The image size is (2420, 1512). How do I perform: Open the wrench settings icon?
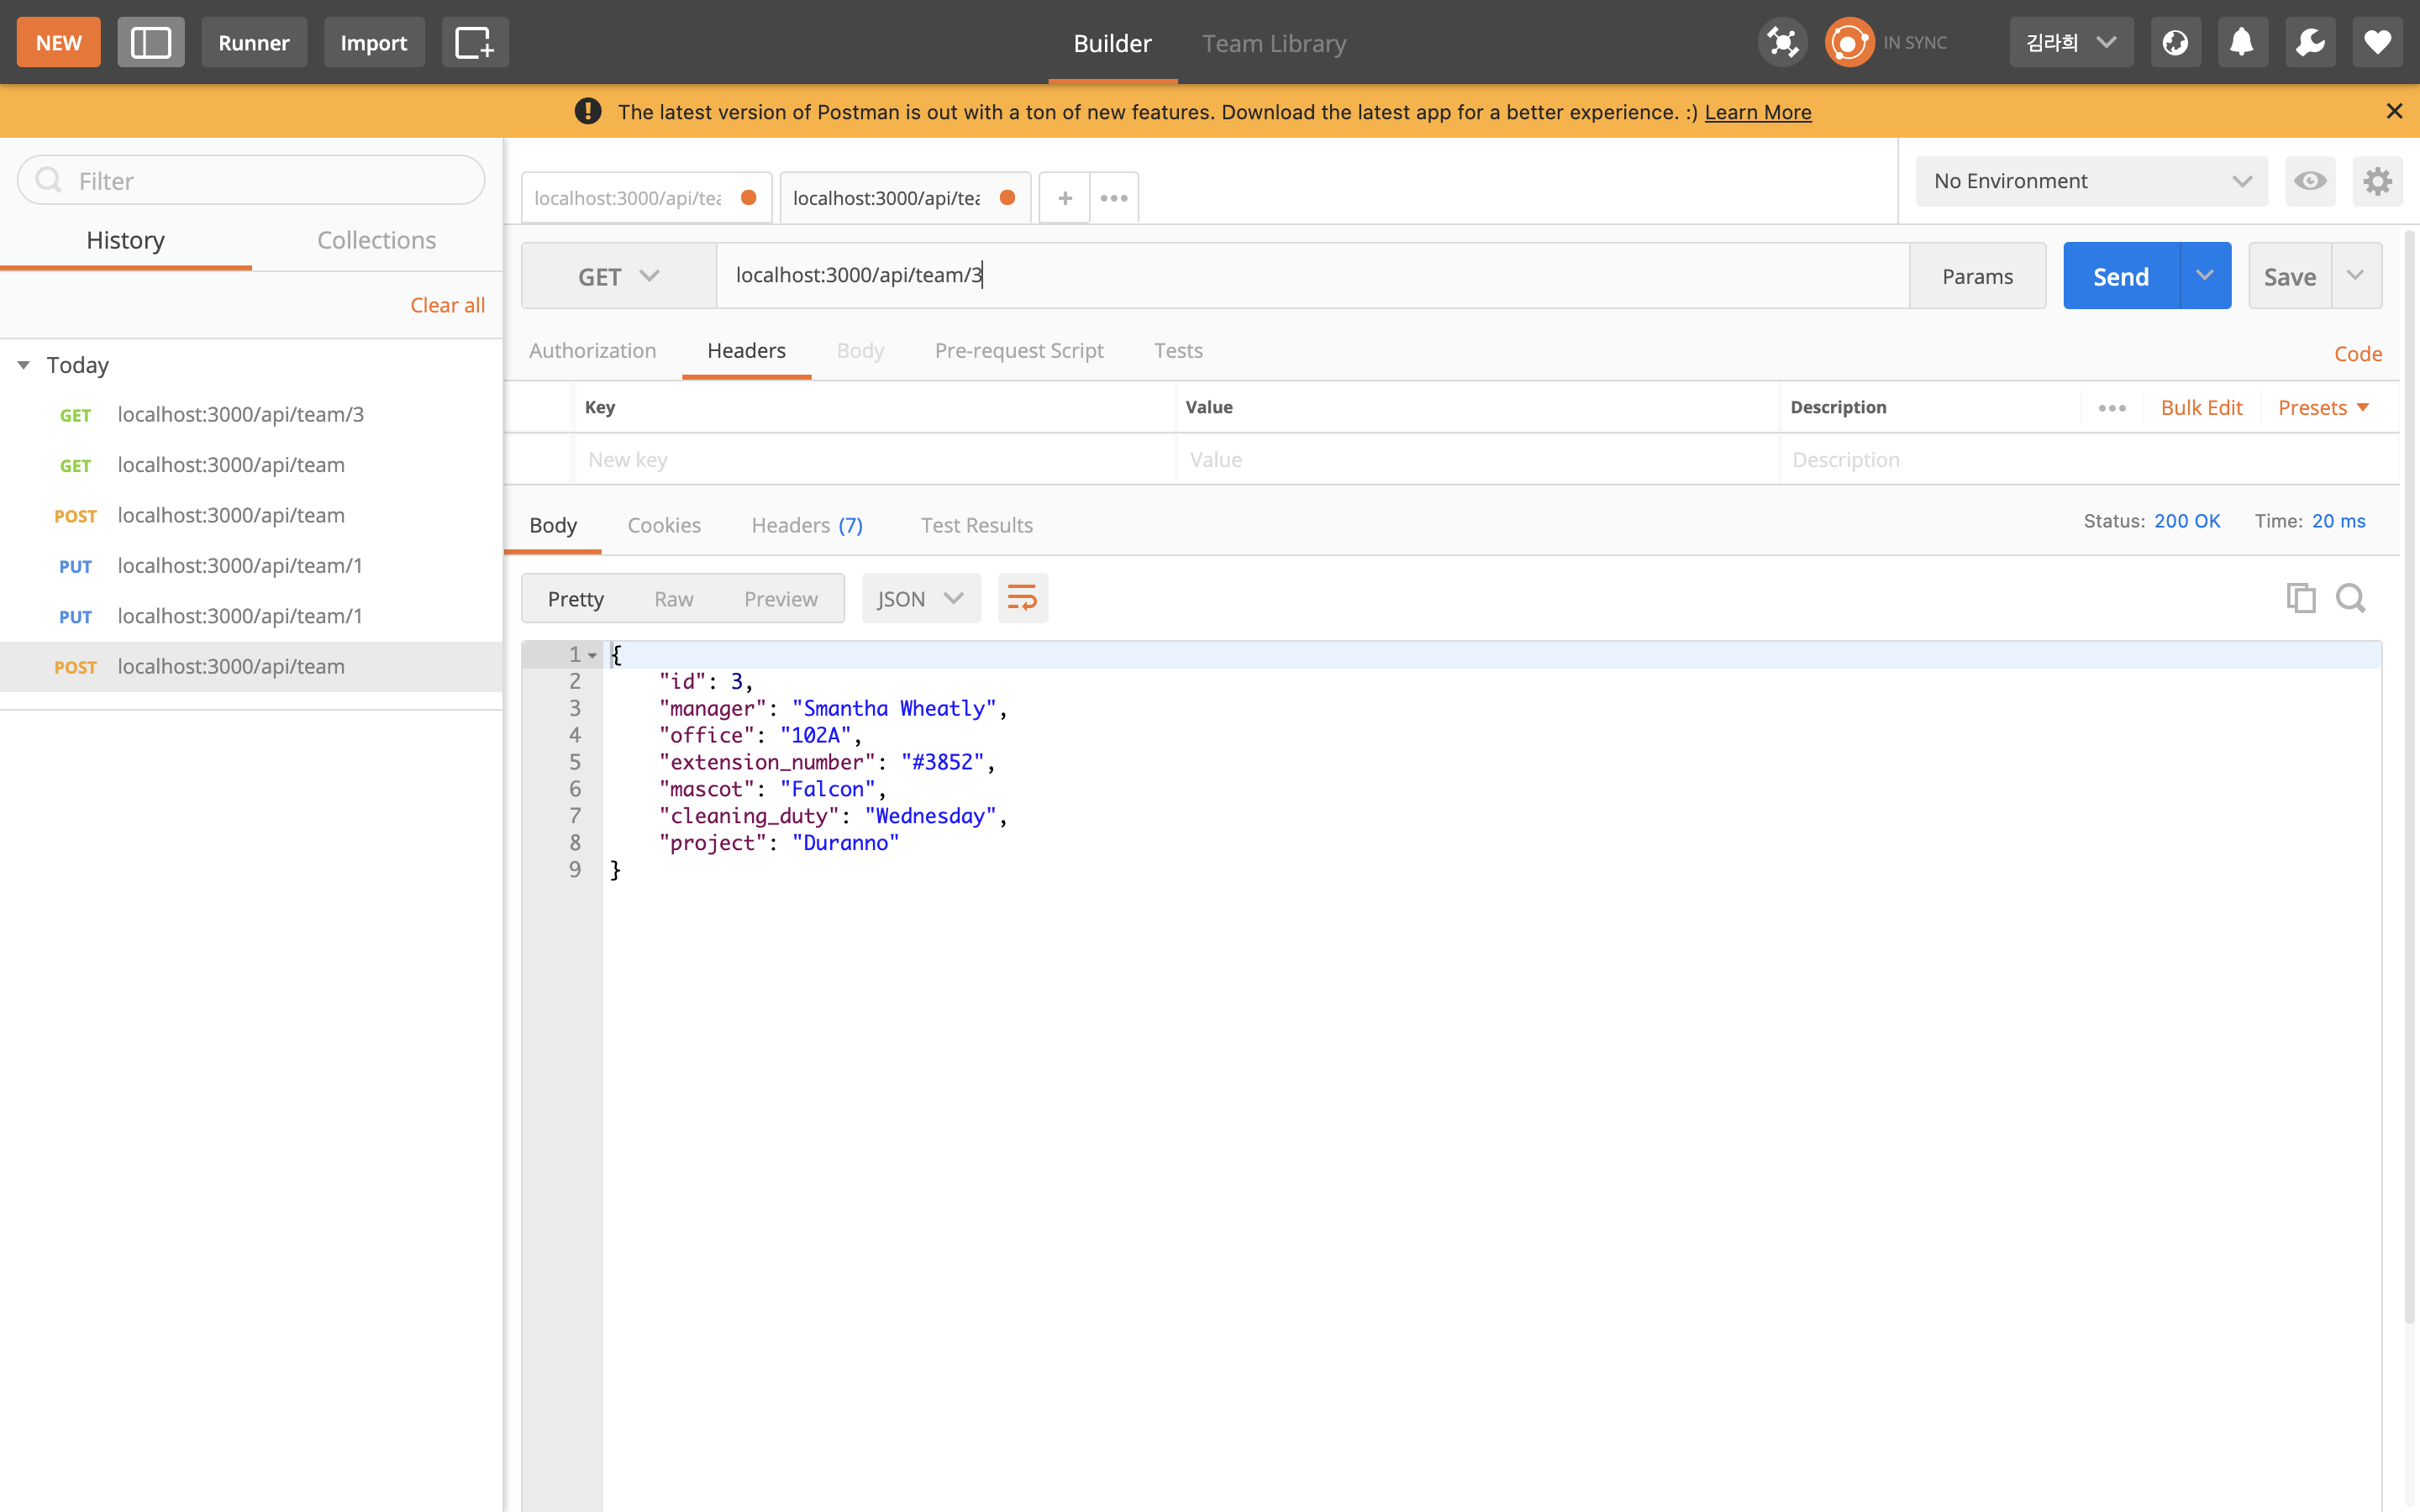tap(2309, 42)
